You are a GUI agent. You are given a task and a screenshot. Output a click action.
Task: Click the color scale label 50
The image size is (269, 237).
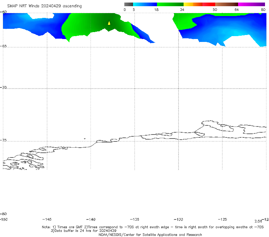point(215,9)
